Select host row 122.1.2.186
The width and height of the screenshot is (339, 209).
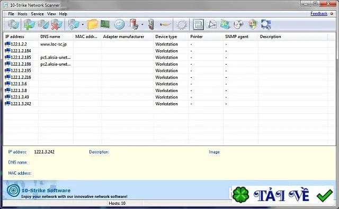(169, 64)
